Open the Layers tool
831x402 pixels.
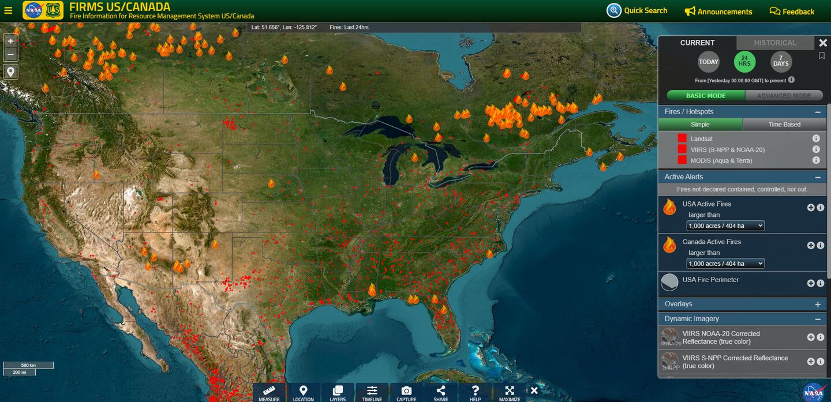[x=338, y=392]
